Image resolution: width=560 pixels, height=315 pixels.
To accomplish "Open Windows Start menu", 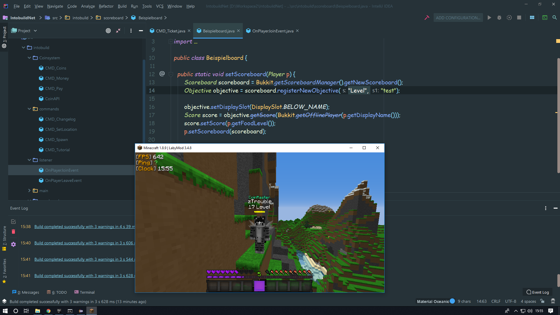I will (5, 311).
